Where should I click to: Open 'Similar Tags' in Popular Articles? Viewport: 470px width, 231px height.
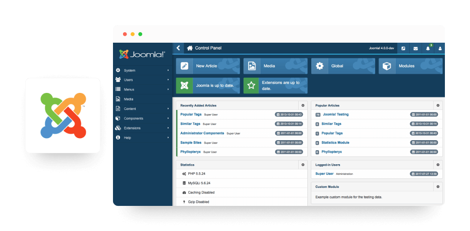pyautogui.click(x=331, y=124)
